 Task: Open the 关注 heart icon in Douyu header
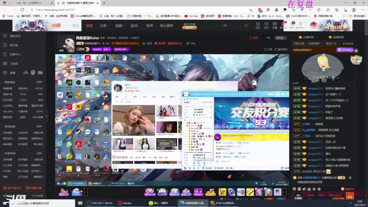pyautogui.click(x=266, y=25)
